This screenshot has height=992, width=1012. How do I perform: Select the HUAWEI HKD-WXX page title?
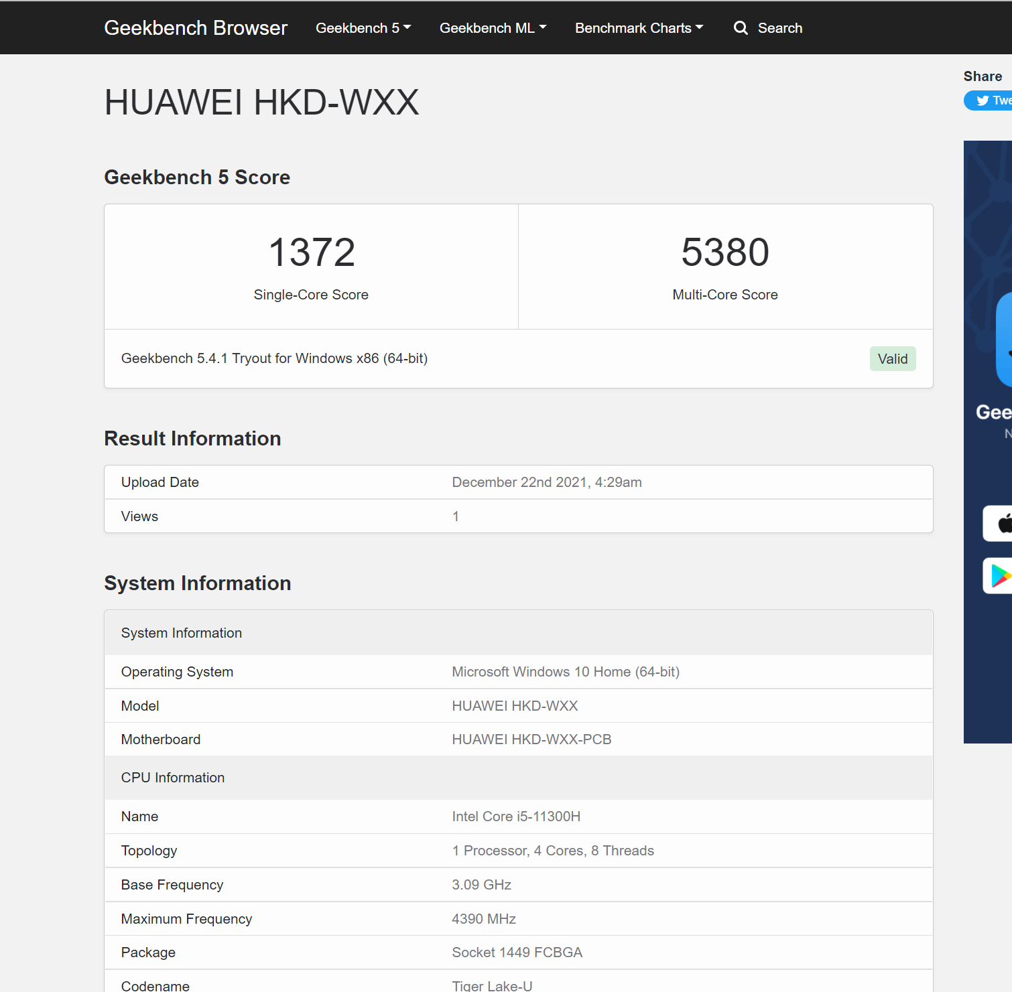click(x=261, y=102)
